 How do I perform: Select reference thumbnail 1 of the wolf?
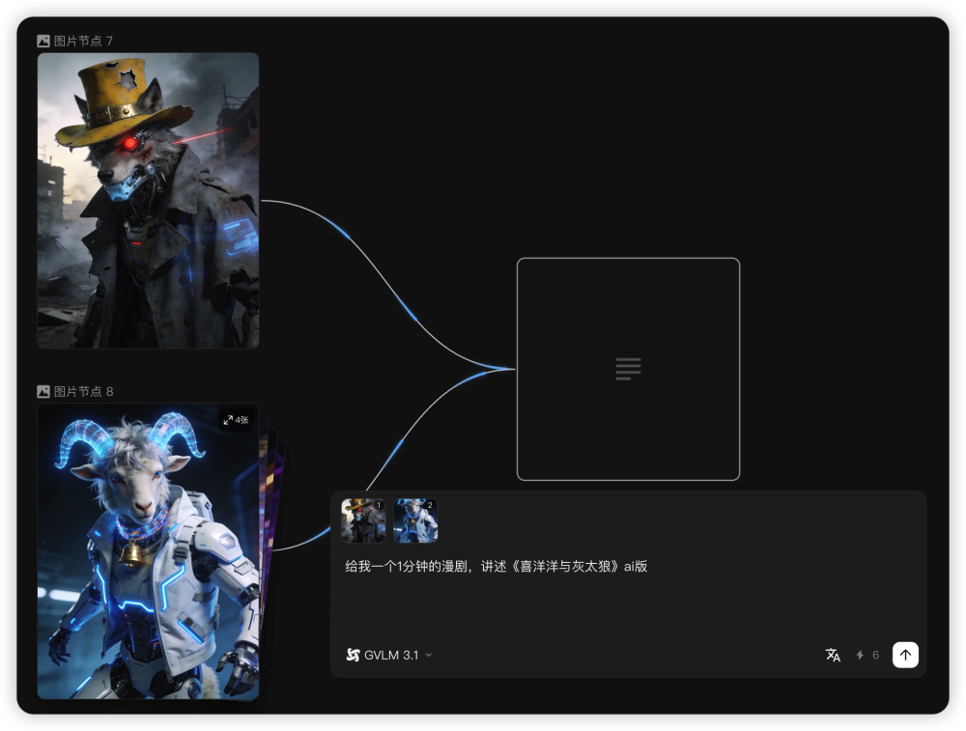click(x=363, y=520)
